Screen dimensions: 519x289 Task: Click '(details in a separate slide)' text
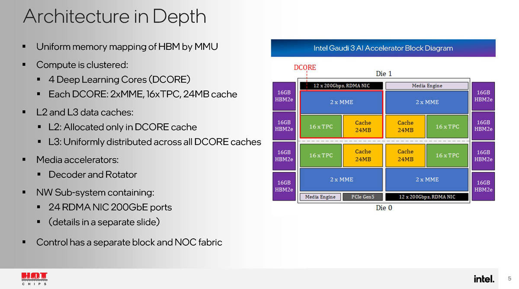click(x=104, y=222)
